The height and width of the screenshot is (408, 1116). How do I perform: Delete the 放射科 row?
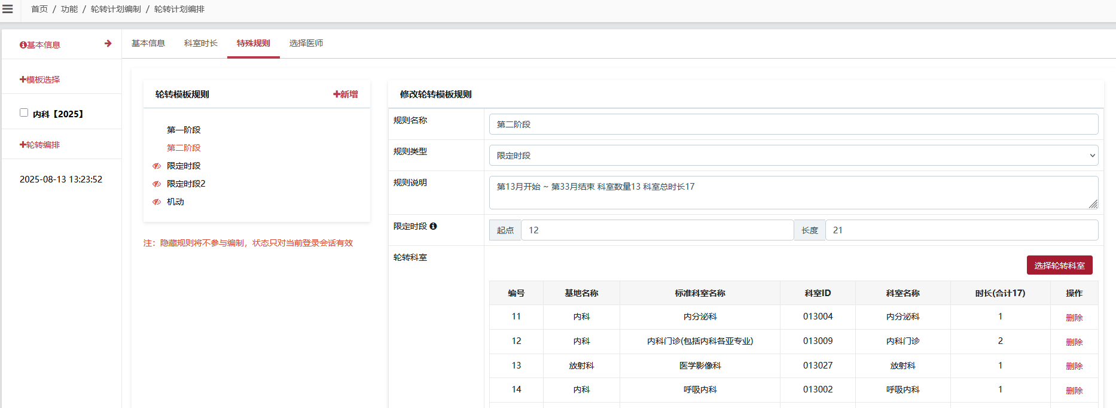click(x=1074, y=366)
